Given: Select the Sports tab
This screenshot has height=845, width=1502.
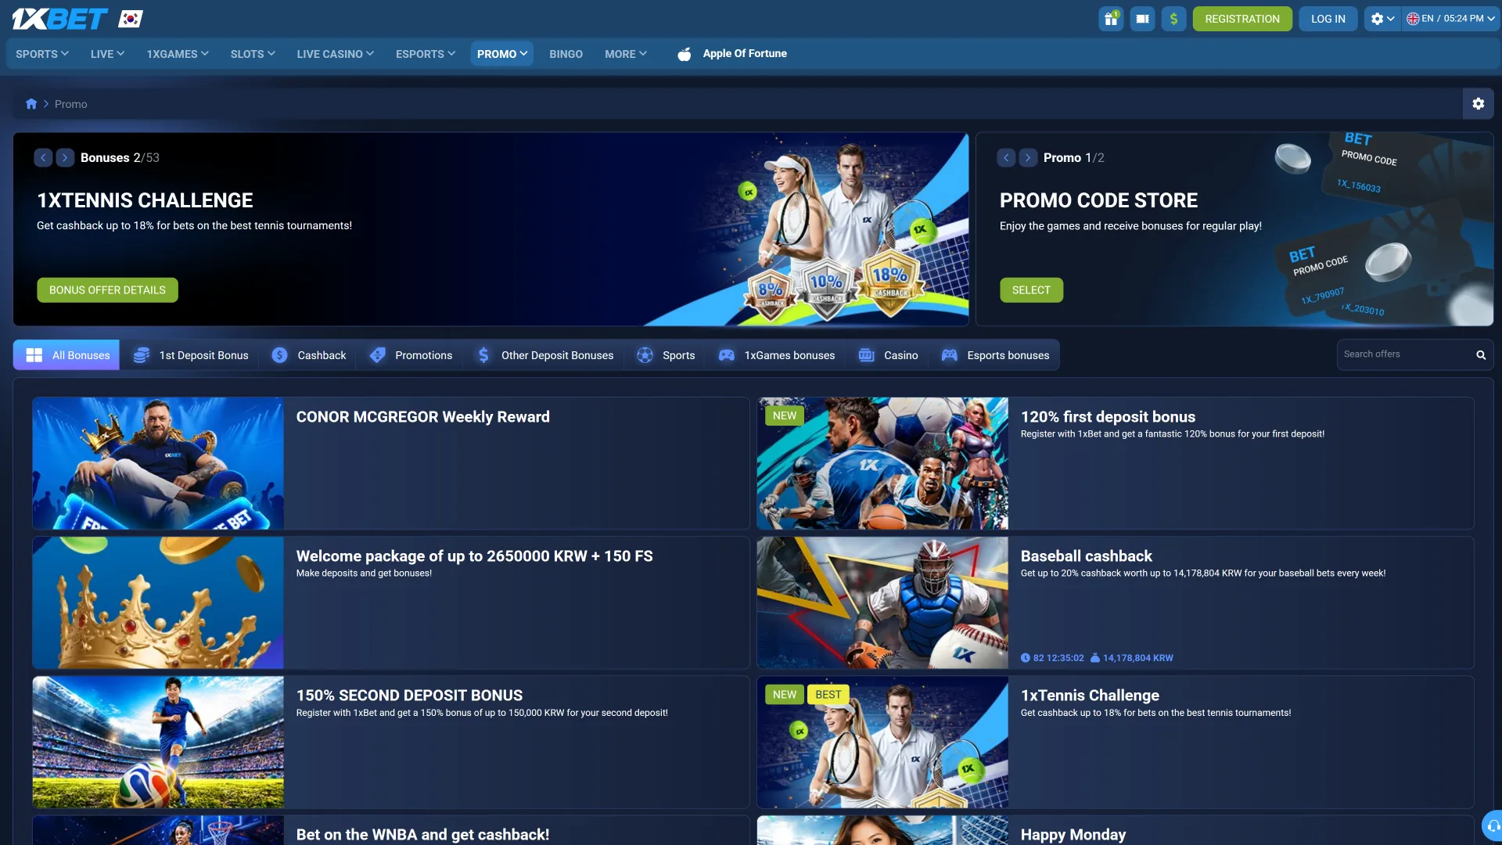Looking at the screenshot, I should 666,355.
